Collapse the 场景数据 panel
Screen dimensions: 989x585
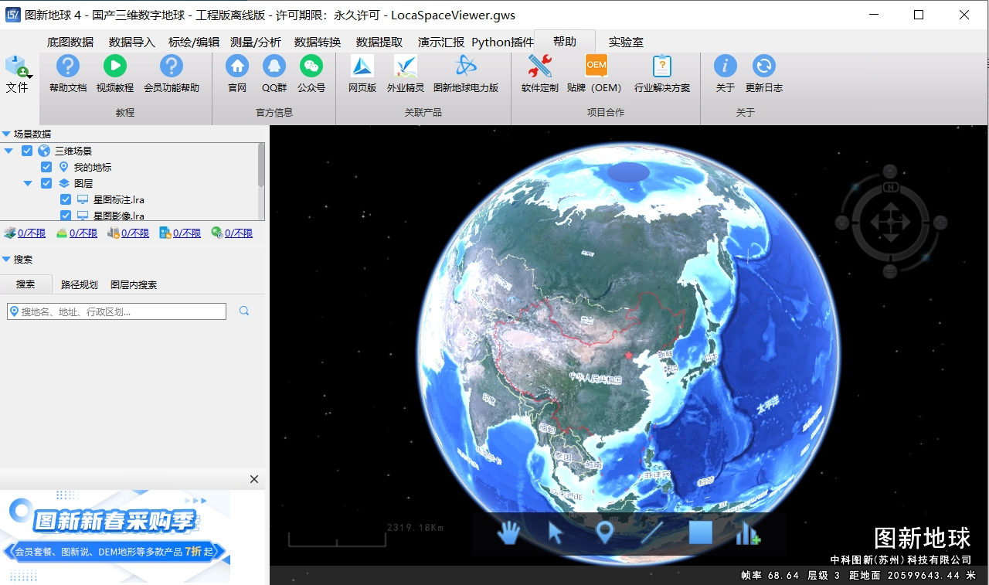(x=6, y=134)
